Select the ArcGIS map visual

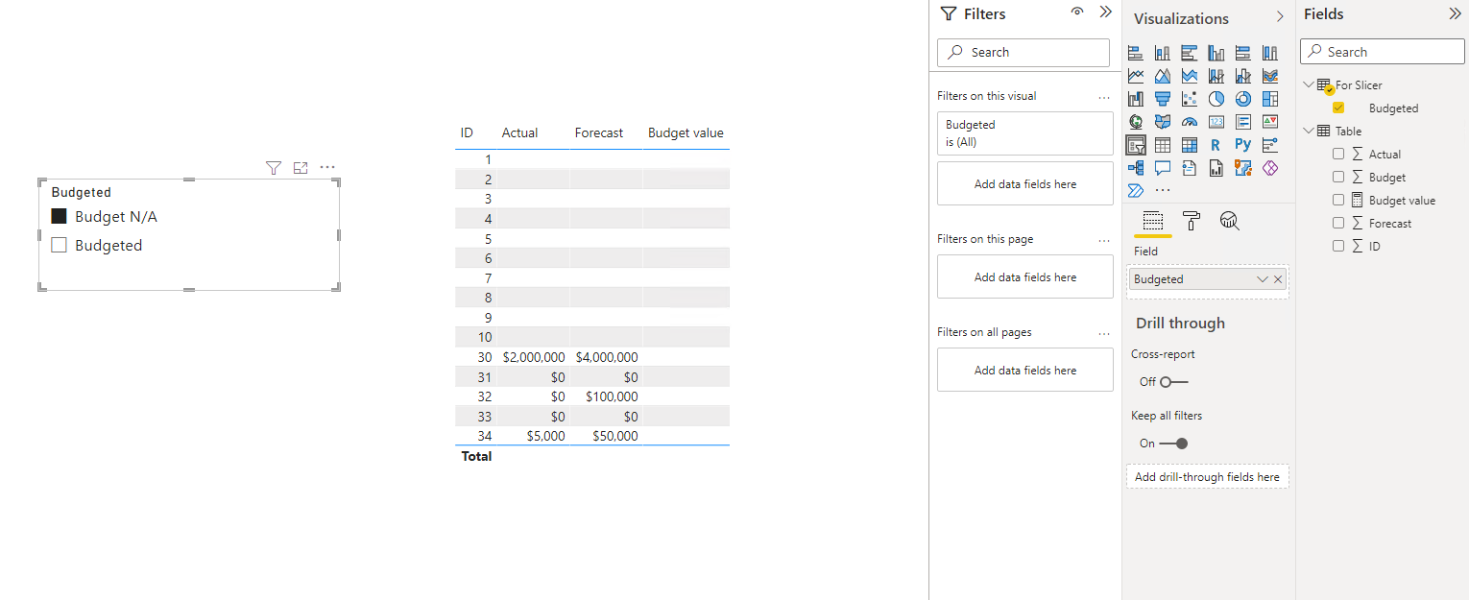click(1243, 168)
